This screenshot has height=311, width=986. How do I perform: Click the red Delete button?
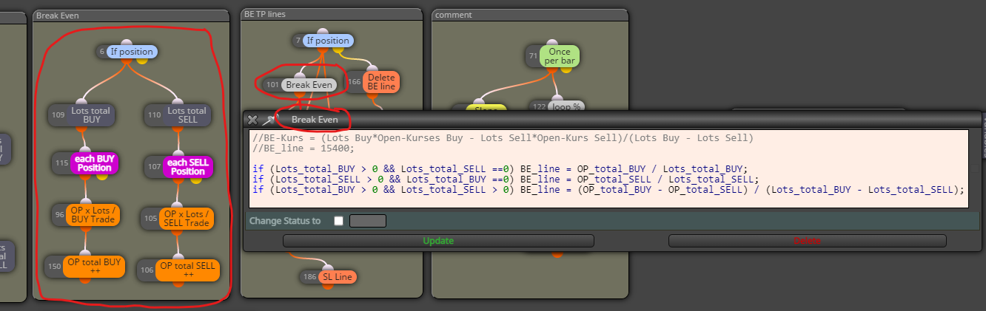point(807,241)
